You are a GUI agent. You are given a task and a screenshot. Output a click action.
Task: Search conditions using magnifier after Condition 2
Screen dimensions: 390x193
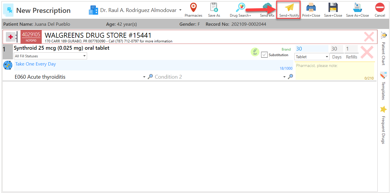290,77
